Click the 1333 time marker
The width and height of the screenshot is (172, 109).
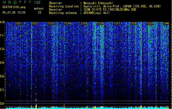click(x=51, y=23)
